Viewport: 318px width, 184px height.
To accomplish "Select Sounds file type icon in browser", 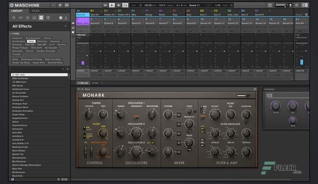I will 28,18.
